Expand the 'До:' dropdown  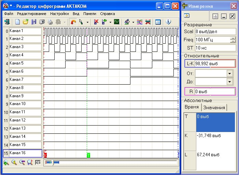tap(229, 82)
